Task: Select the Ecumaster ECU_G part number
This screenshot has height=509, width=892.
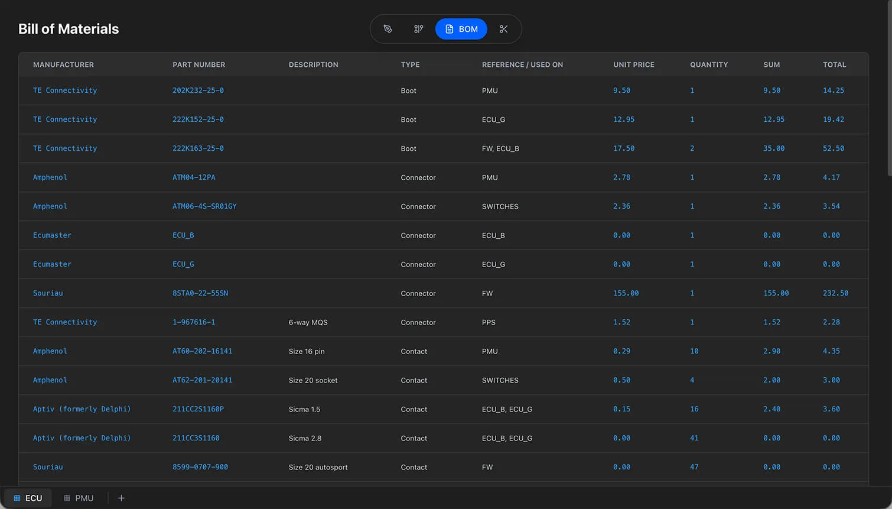Action: (x=183, y=264)
